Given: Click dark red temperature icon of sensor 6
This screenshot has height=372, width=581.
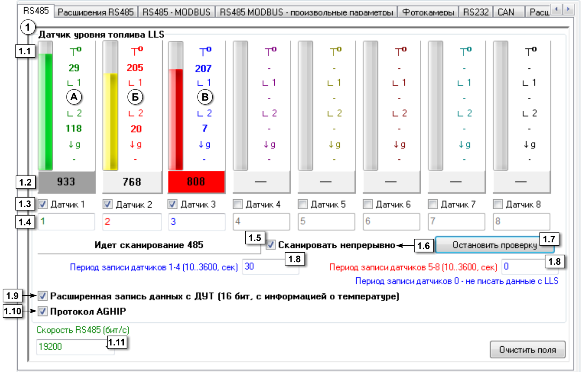Looking at the screenshot, I should 400,51.
